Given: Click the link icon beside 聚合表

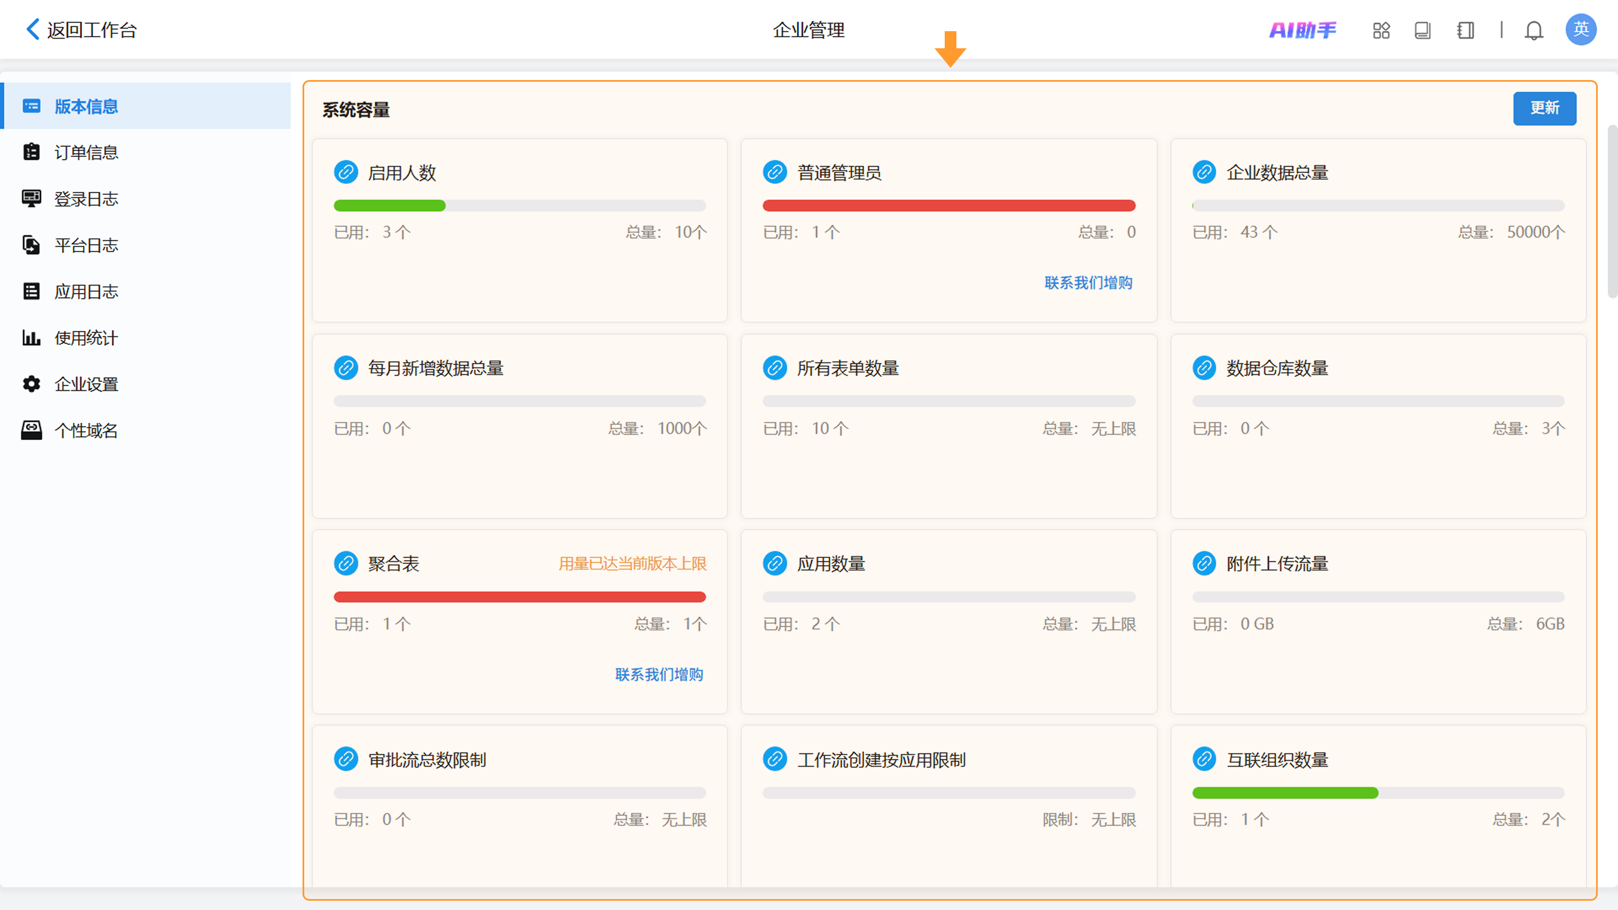Looking at the screenshot, I should pos(346,563).
